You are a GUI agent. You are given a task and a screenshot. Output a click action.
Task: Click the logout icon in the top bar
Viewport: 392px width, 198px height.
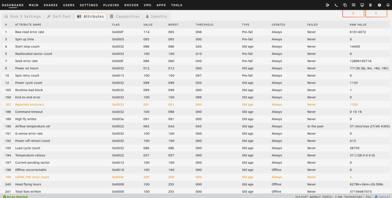click(x=327, y=5)
